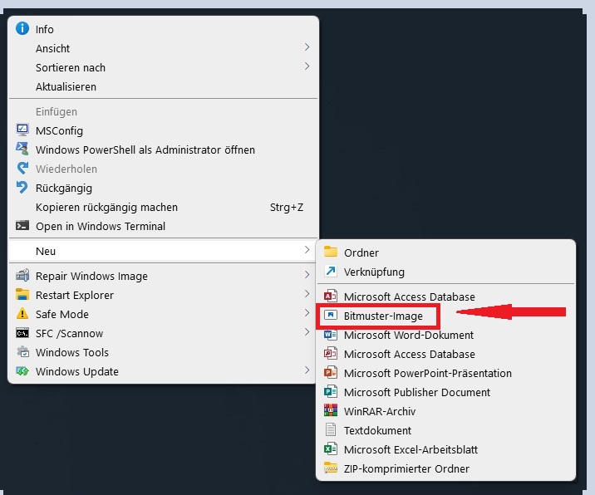Click the Microsoft Word-Dokument label
Viewport: 595px width, 495px height.
point(409,336)
